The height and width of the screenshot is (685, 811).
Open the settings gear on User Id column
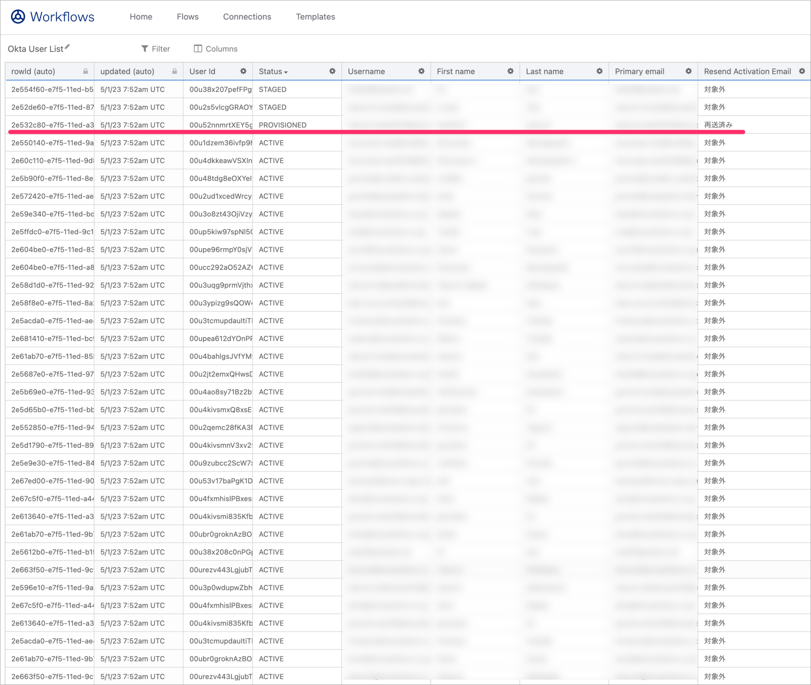[244, 71]
